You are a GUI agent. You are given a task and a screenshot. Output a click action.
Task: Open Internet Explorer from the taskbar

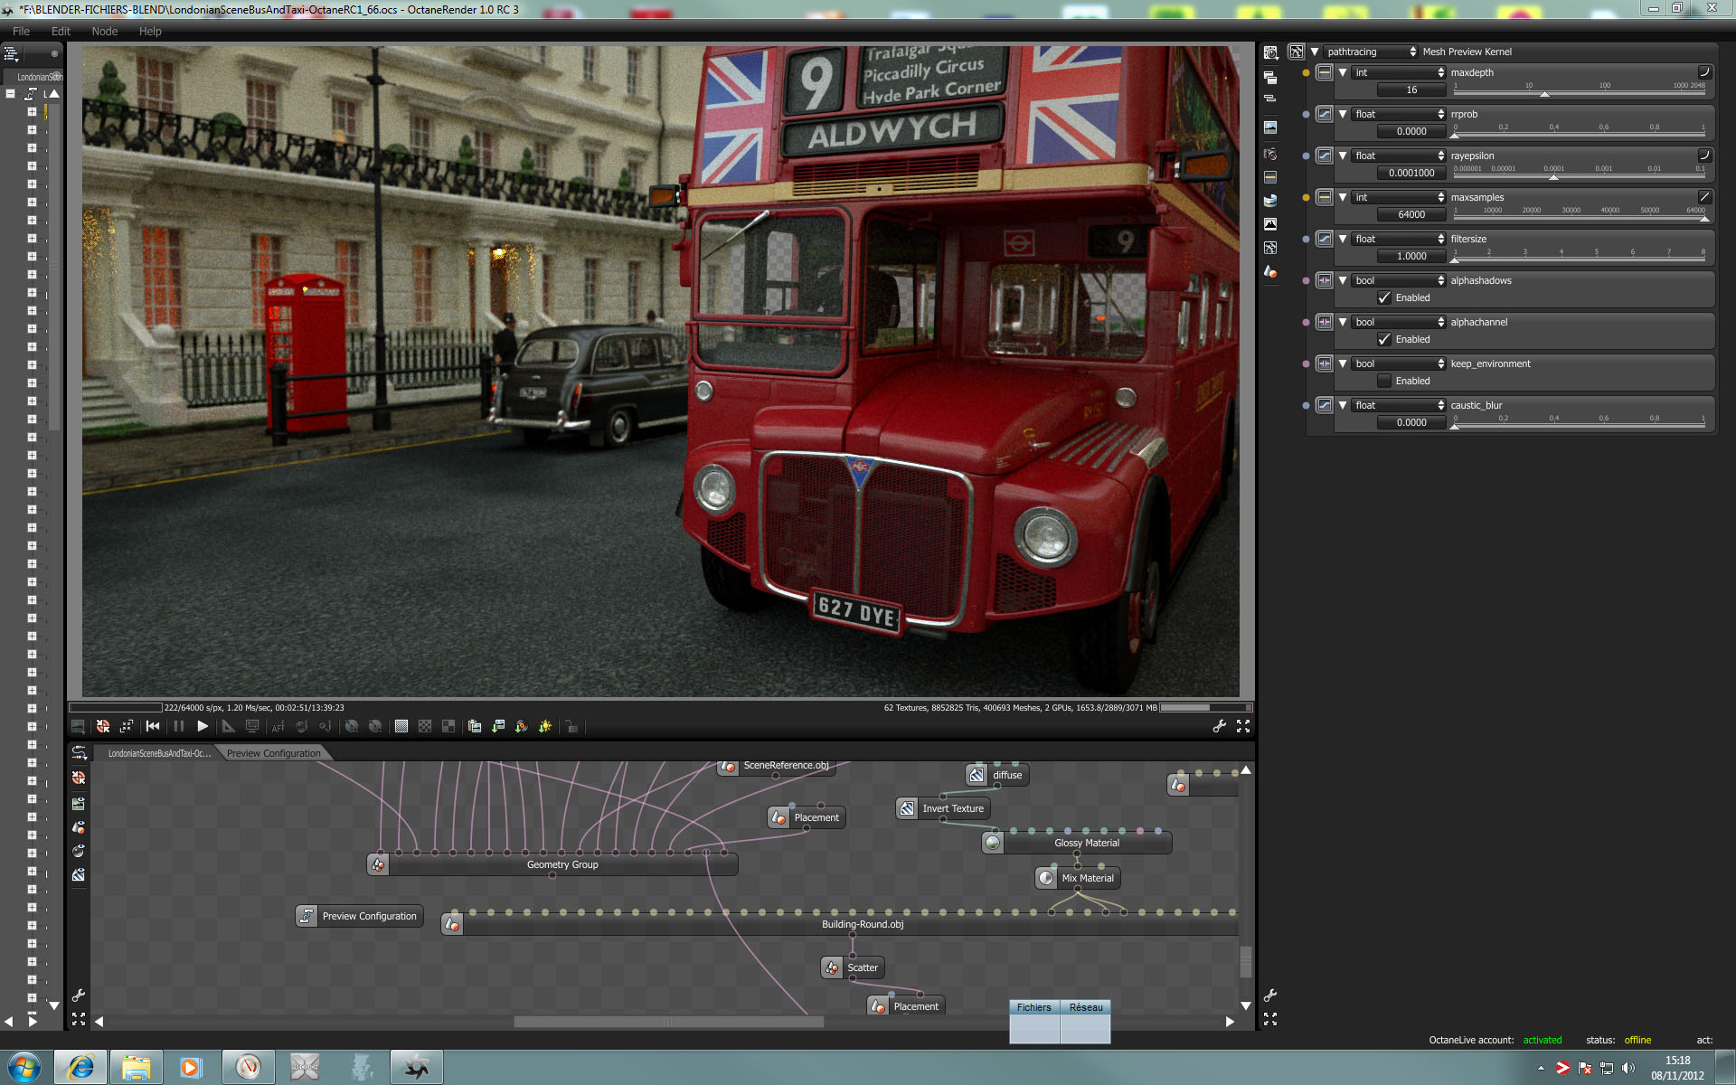click(x=80, y=1067)
